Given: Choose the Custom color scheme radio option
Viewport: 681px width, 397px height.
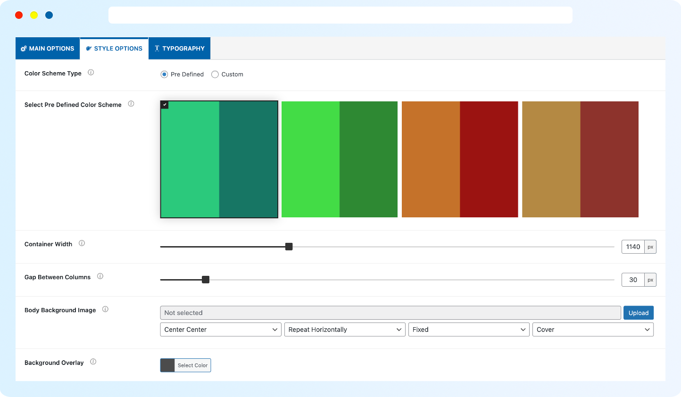Looking at the screenshot, I should (215, 74).
